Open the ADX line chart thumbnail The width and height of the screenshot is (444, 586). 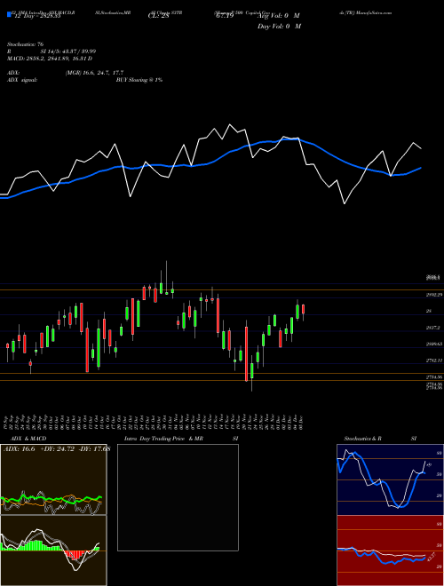coord(53,479)
